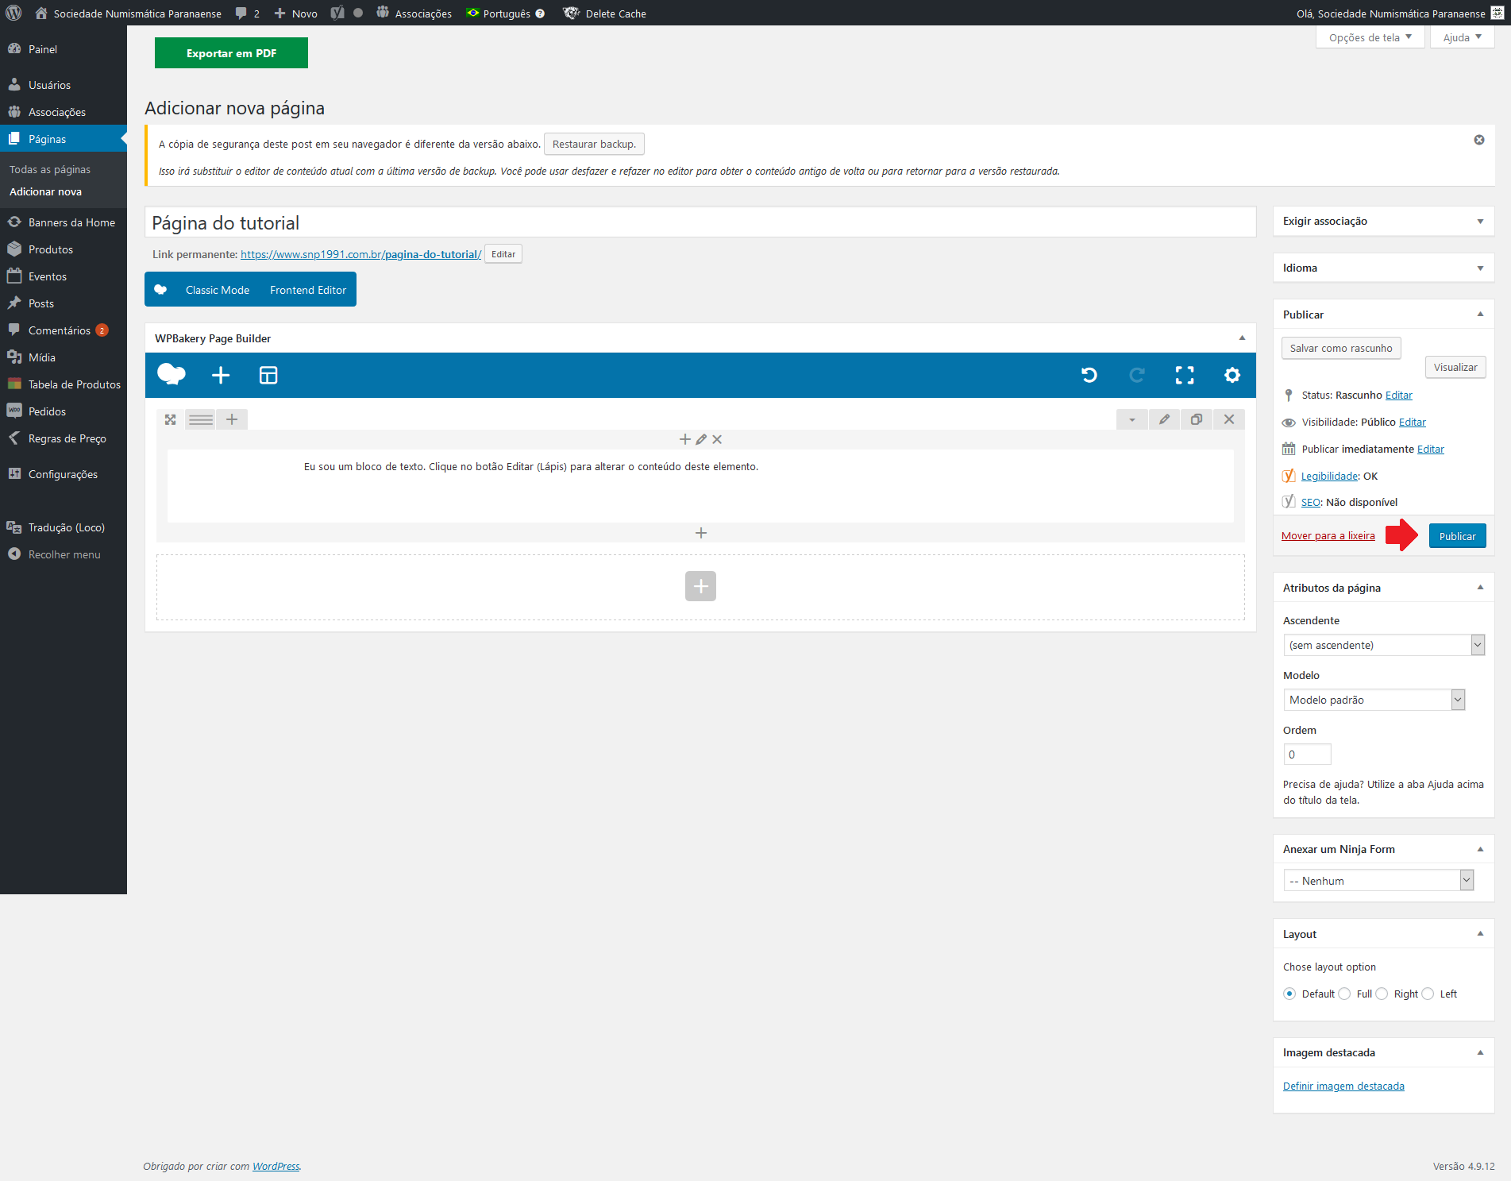Add column with row plus icon

click(232, 419)
